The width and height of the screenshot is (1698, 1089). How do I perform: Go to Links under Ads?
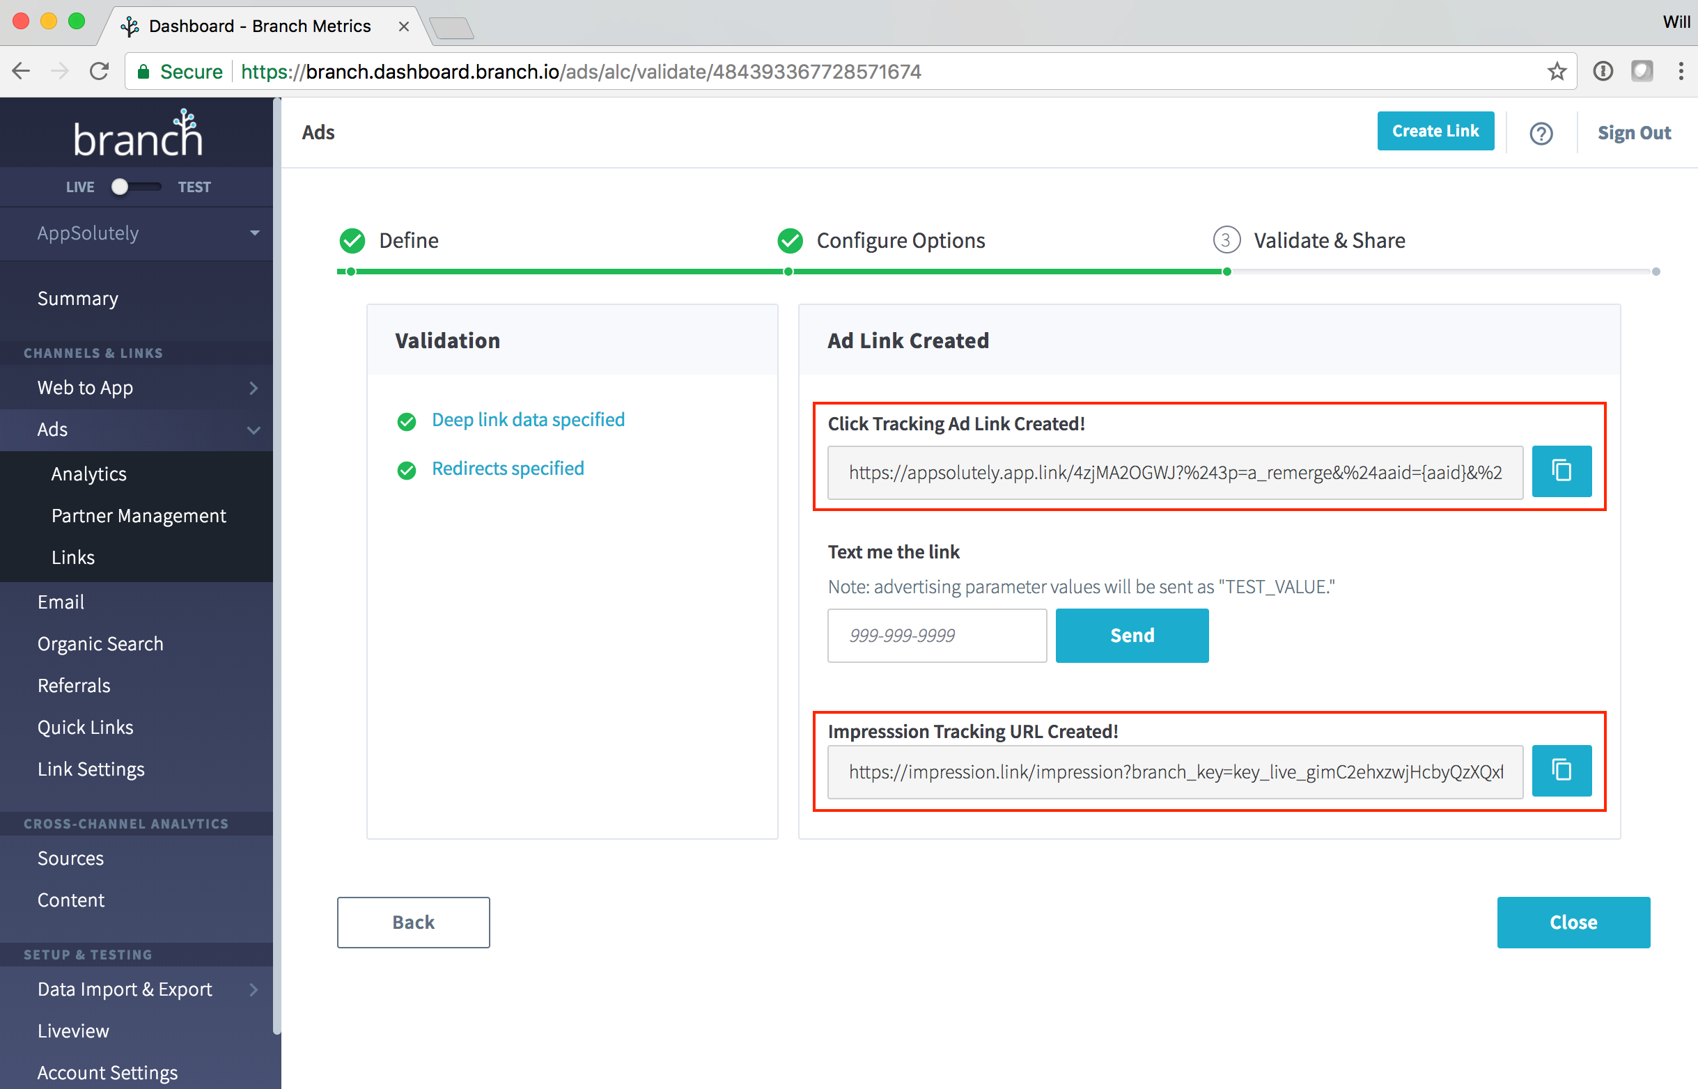73,557
